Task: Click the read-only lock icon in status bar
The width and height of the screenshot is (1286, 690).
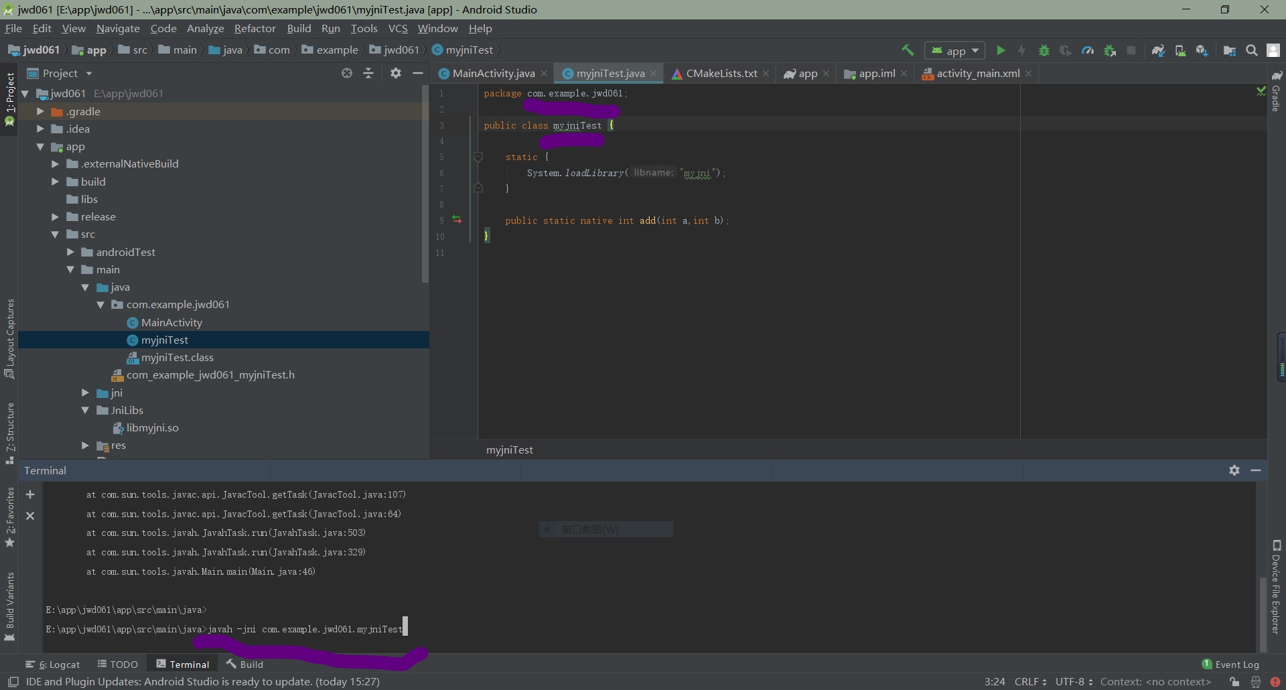Action: pyautogui.click(x=1234, y=682)
